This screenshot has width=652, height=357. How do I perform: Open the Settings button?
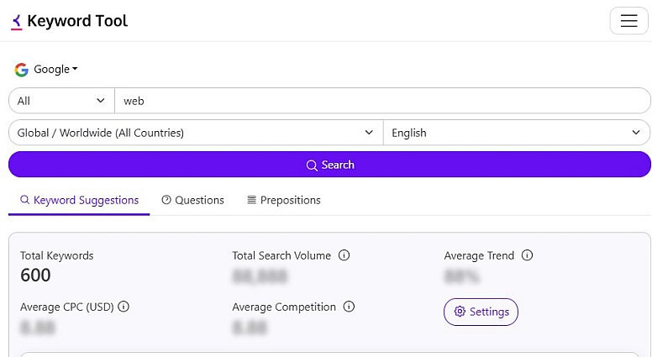481,312
